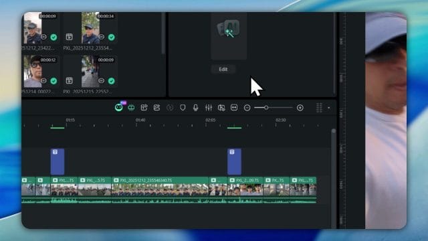This screenshot has width=428, height=241.
Task: Click the media panel vertical scrollbar
Action: click(x=163, y=33)
